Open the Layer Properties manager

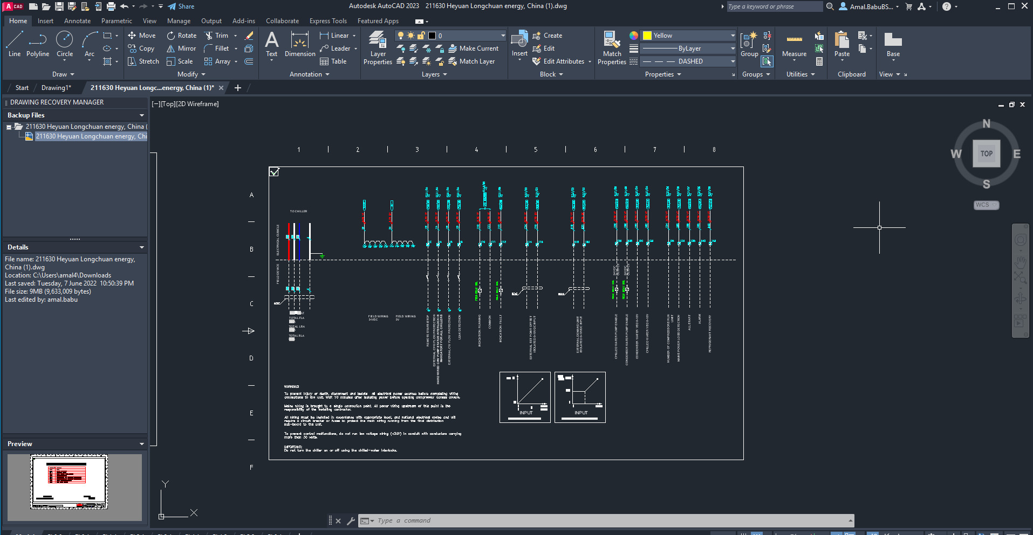coord(377,48)
